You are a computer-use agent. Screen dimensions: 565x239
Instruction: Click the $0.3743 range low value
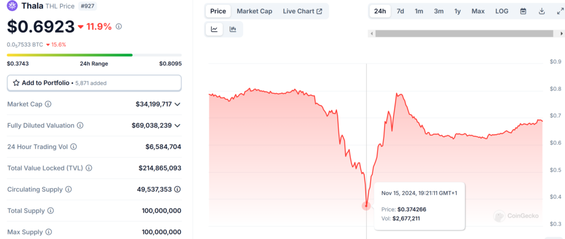(x=18, y=64)
